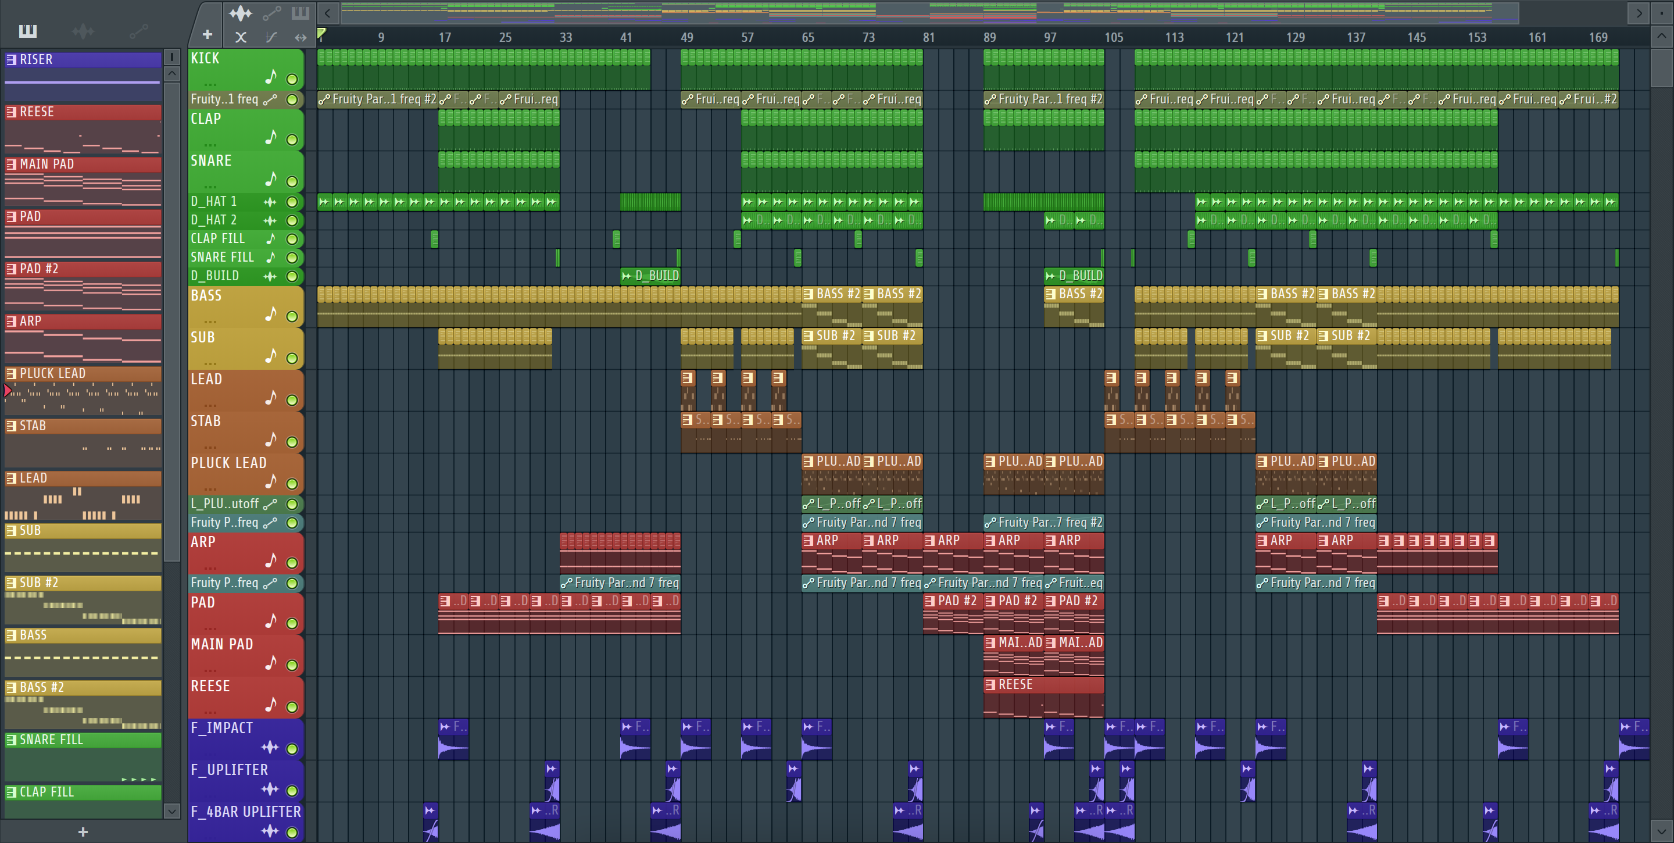Click the down arrow on the playlist vertical scrollbar
The width and height of the screenshot is (1674, 843).
point(1661,831)
